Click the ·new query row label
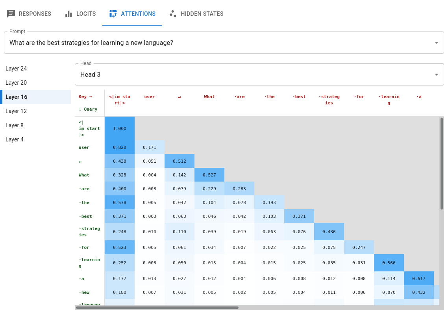 point(84,292)
